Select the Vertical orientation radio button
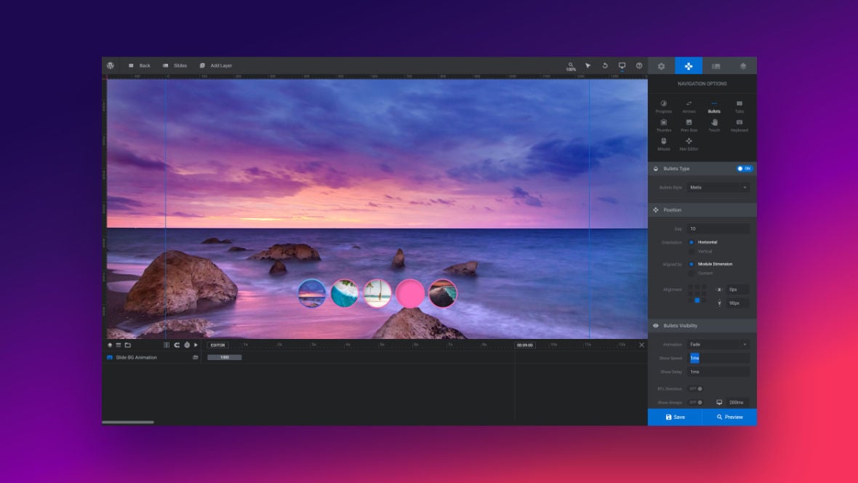Image resolution: width=858 pixels, height=483 pixels. pos(691,252)
